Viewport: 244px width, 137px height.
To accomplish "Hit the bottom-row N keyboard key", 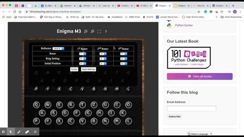I will point(105,121).
